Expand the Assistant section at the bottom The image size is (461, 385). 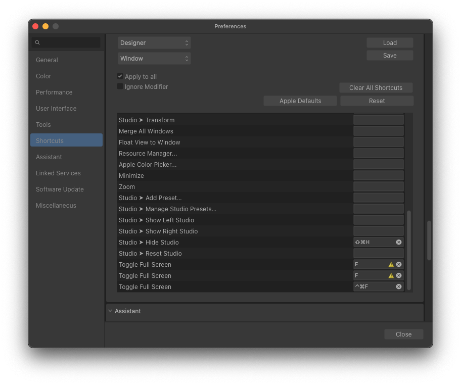[x=124, y=311]
